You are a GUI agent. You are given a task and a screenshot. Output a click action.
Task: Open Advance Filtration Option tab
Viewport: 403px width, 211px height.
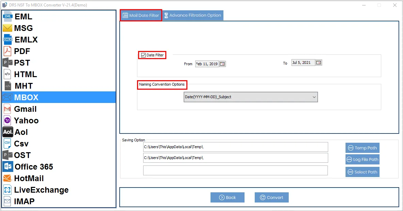pyautogui.click(x=193, y=15)
